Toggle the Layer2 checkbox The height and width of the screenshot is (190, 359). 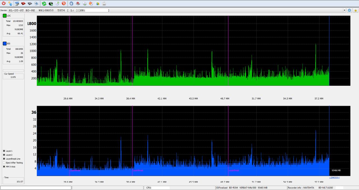point(4,155)
